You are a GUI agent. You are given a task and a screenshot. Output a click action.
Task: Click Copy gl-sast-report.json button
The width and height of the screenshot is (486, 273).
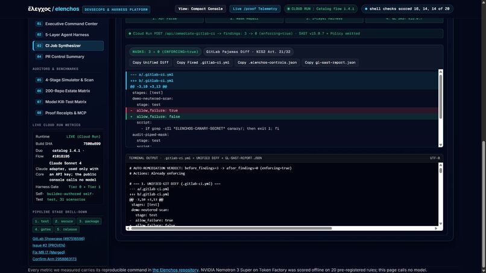[330, 63]
